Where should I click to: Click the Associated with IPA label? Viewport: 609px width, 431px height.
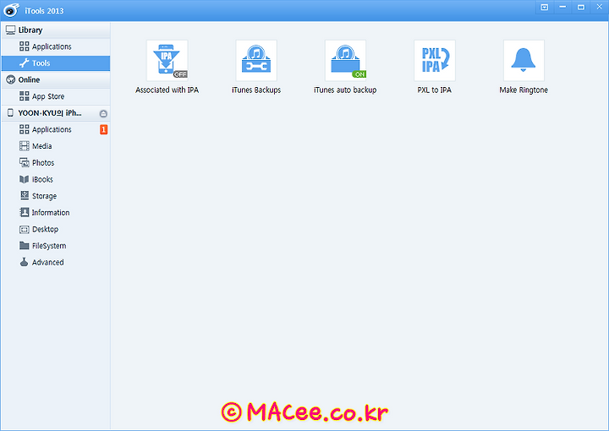pyautogui.click(x=167, y=90)
